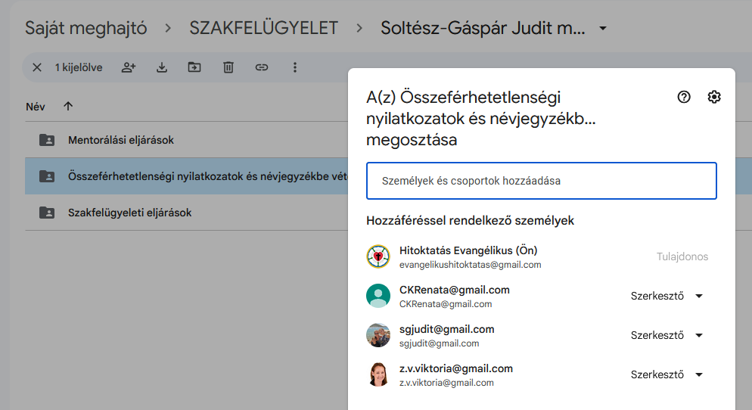
Task: Click the Tulajdonos owner label
Action: click(682, 256)
